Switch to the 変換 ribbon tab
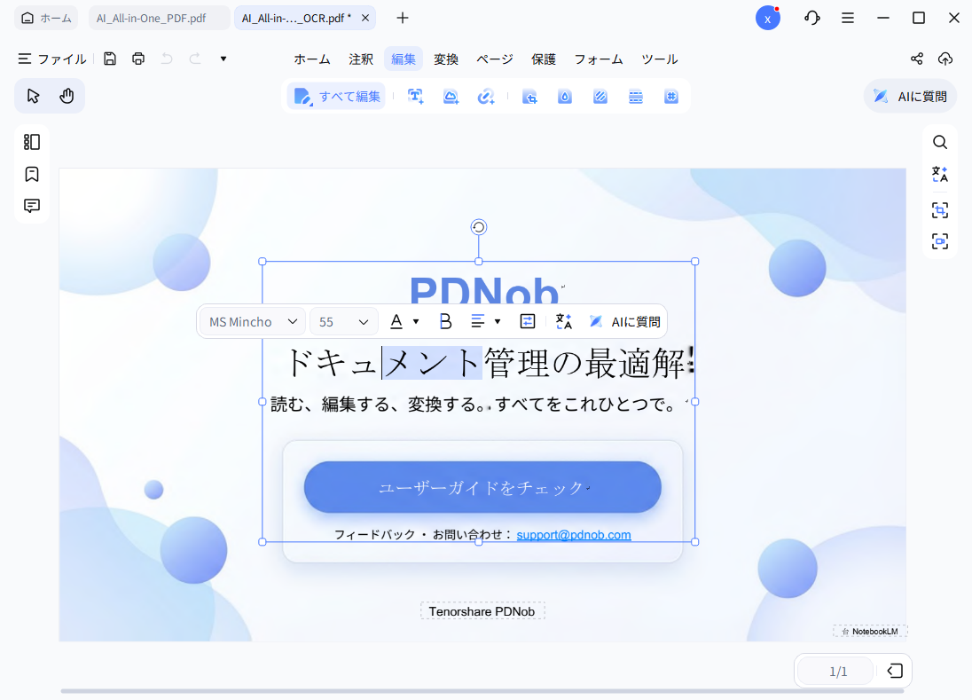The image size is (972, 700). 446,59
